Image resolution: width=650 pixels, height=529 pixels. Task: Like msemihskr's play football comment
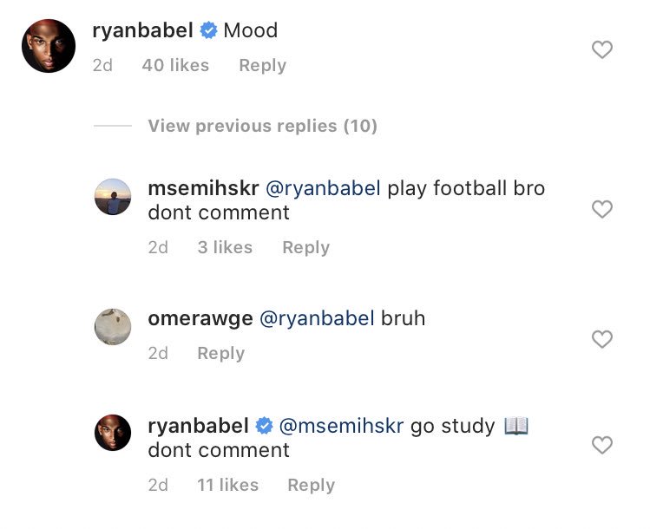tap(602, 209)
